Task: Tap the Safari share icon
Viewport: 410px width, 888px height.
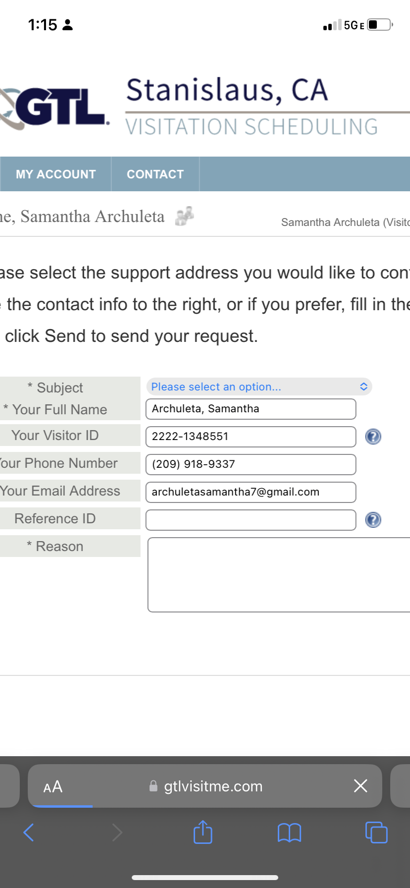Action: 203,832
